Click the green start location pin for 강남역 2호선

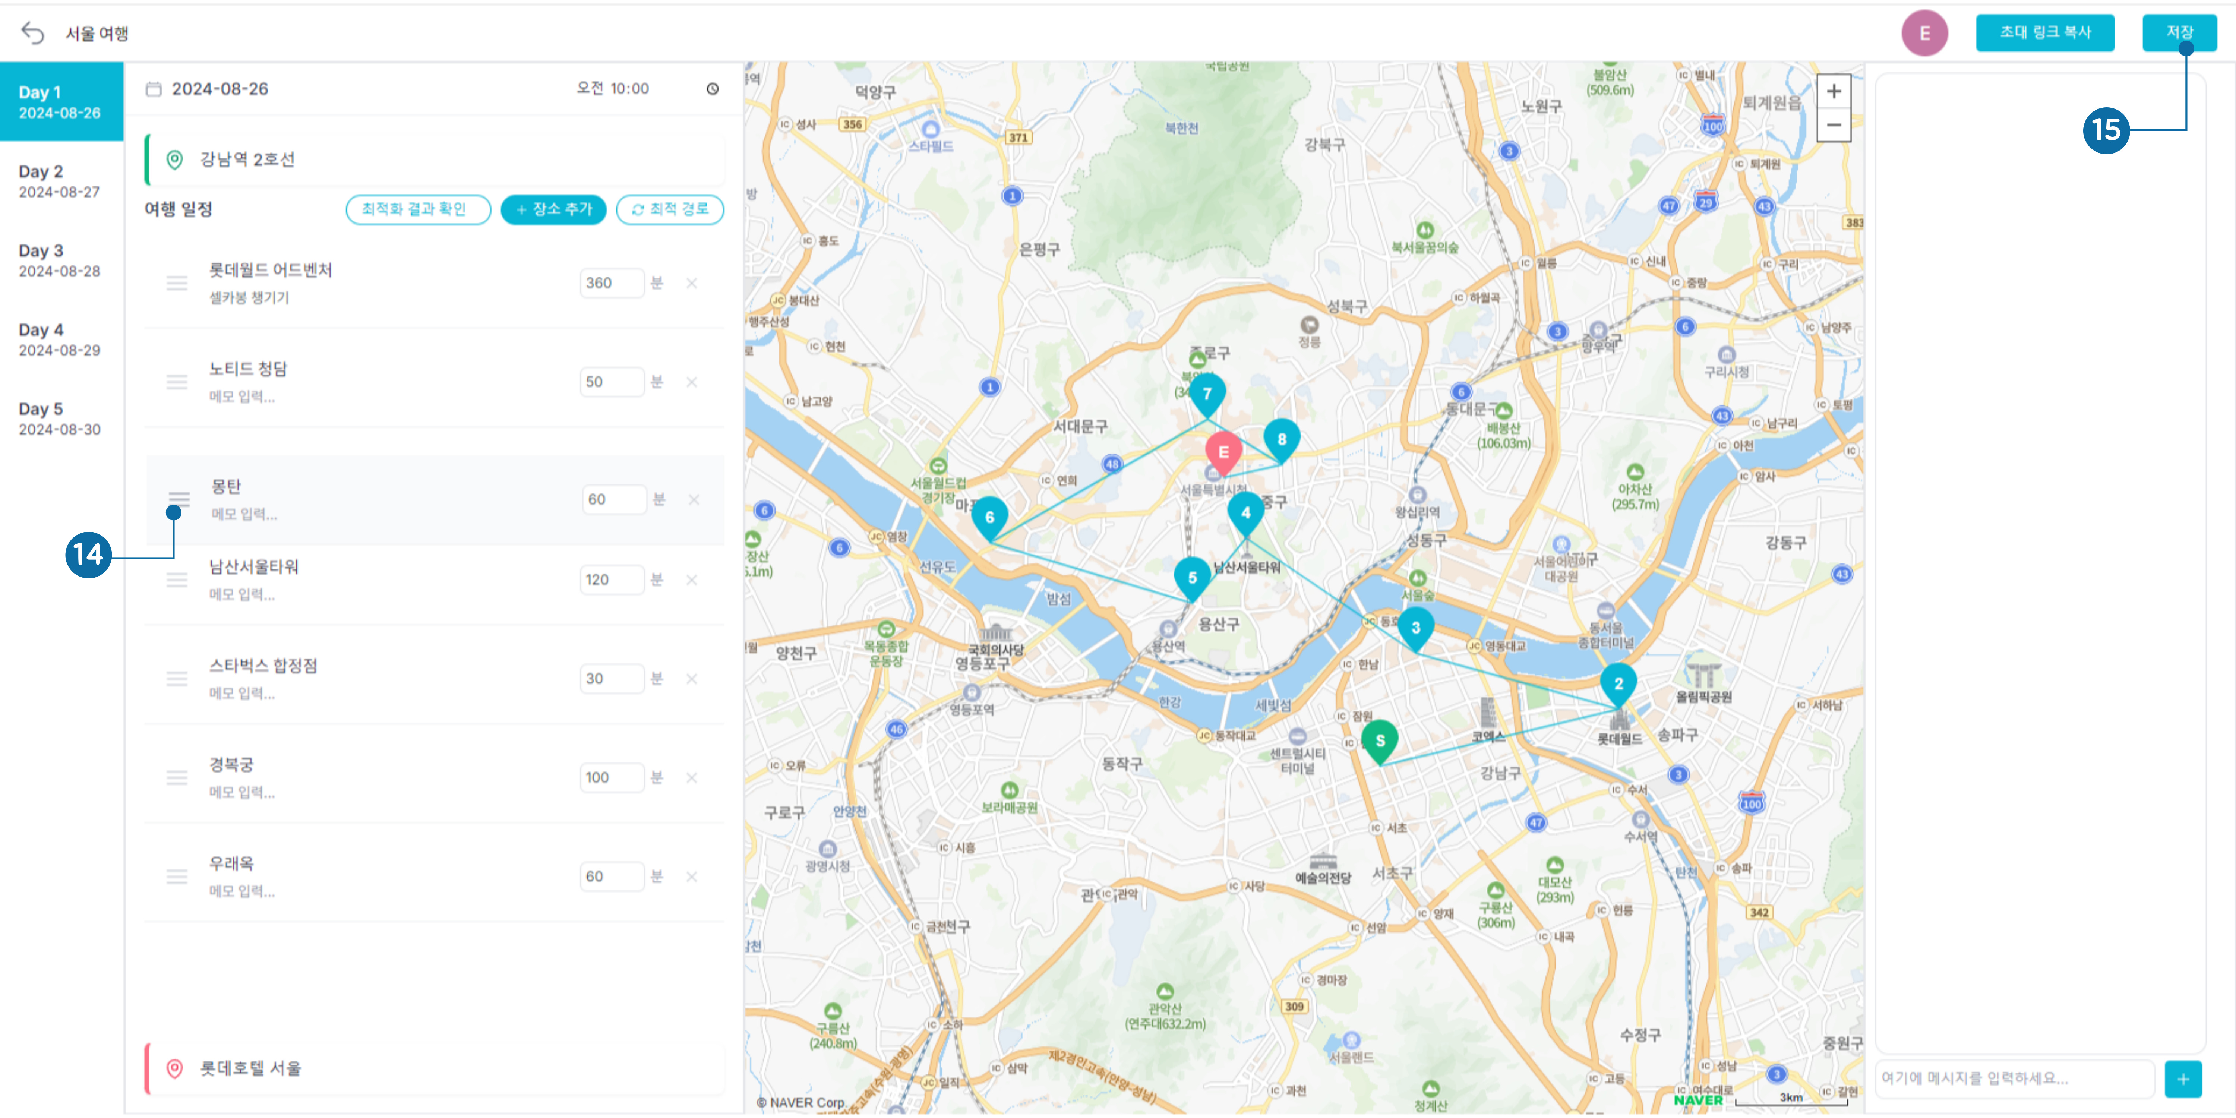pos(174,160)
